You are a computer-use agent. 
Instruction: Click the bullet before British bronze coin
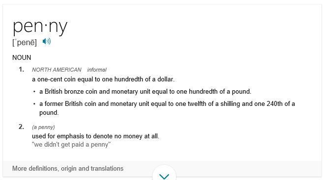click(34, 92)
